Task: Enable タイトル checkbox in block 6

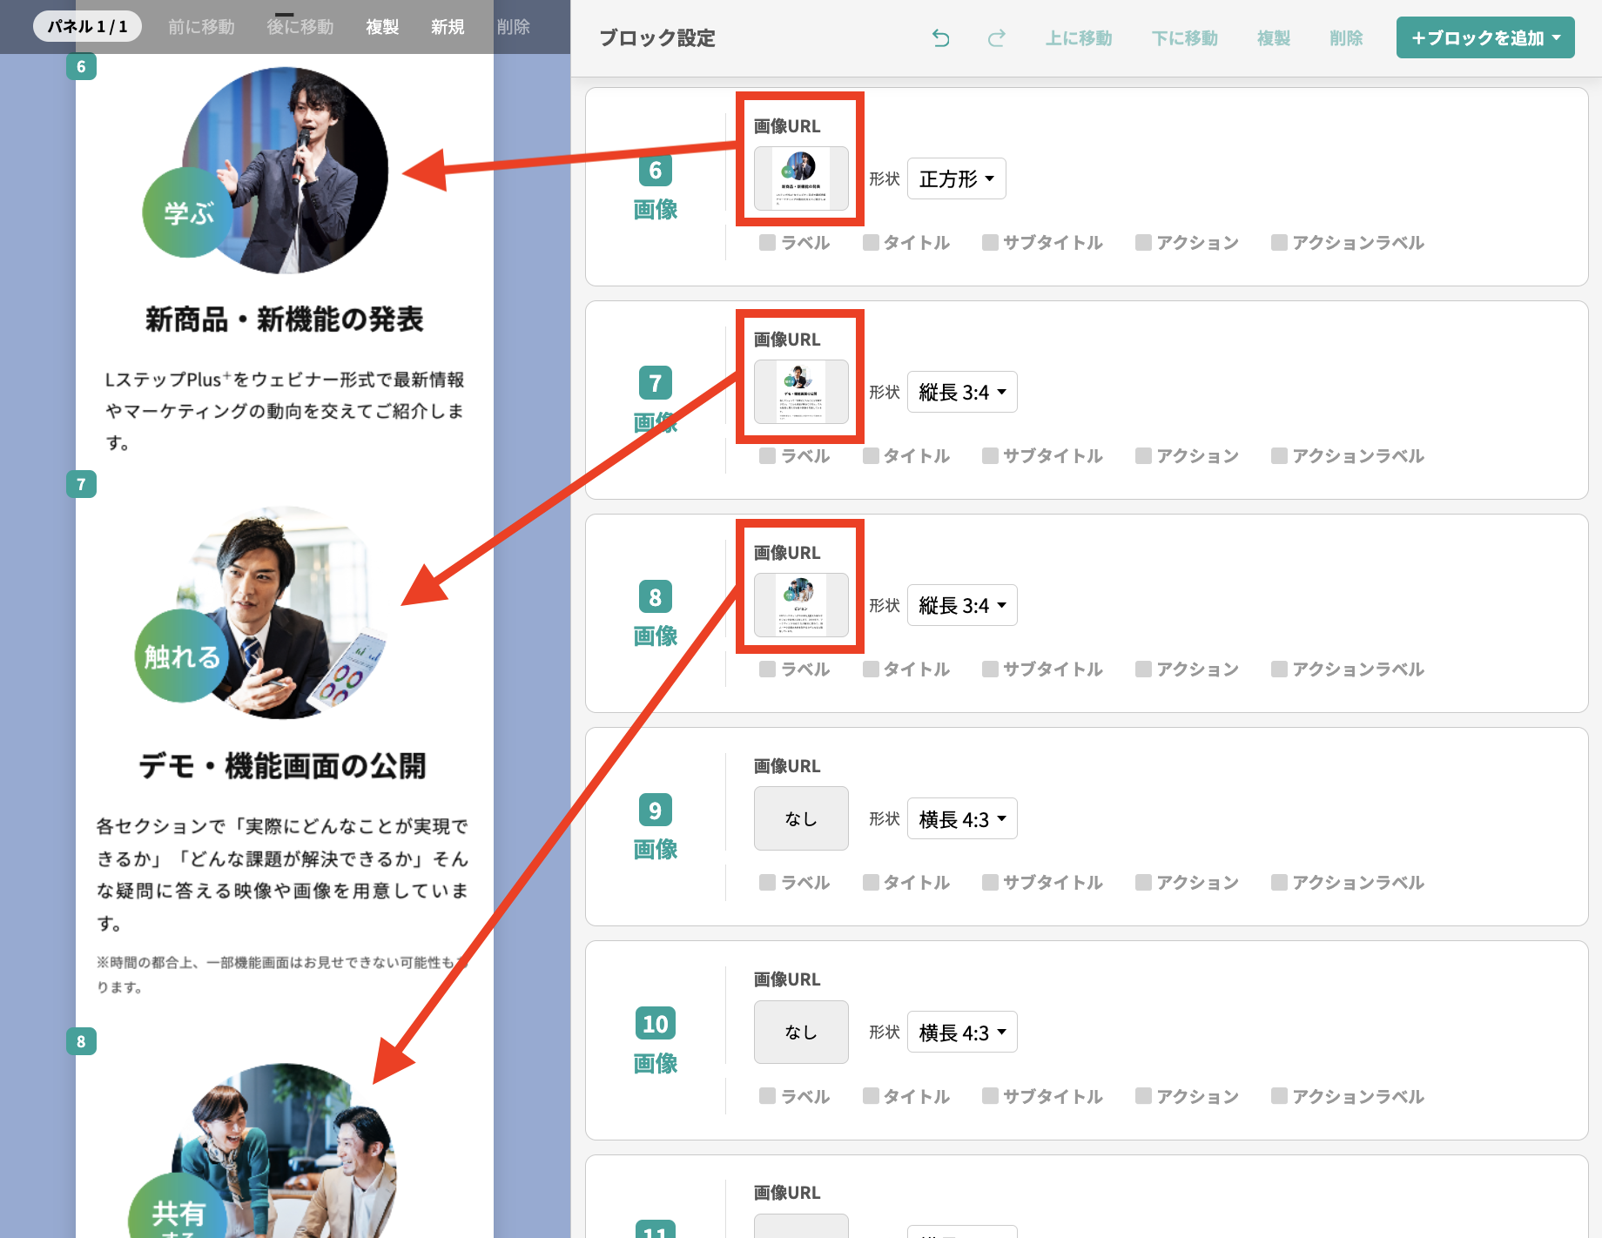Action: click(x=871, y=242)
